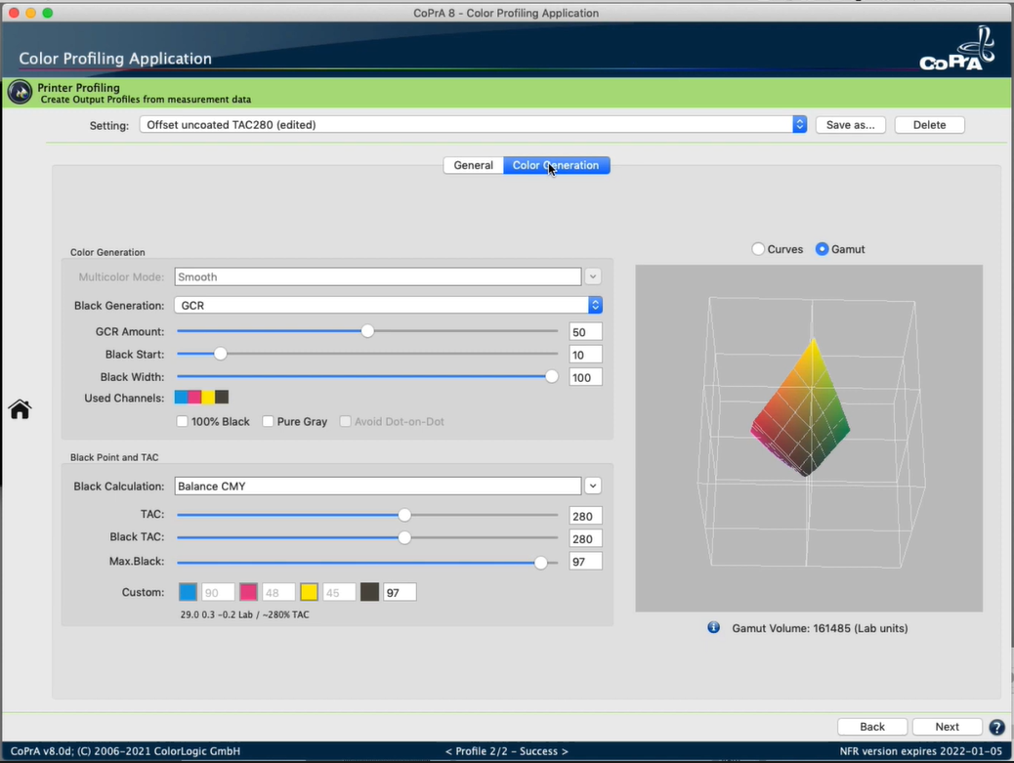Click the cyan custom color swatch
The image size is (1014, 763).
click(x=188, y=592)
